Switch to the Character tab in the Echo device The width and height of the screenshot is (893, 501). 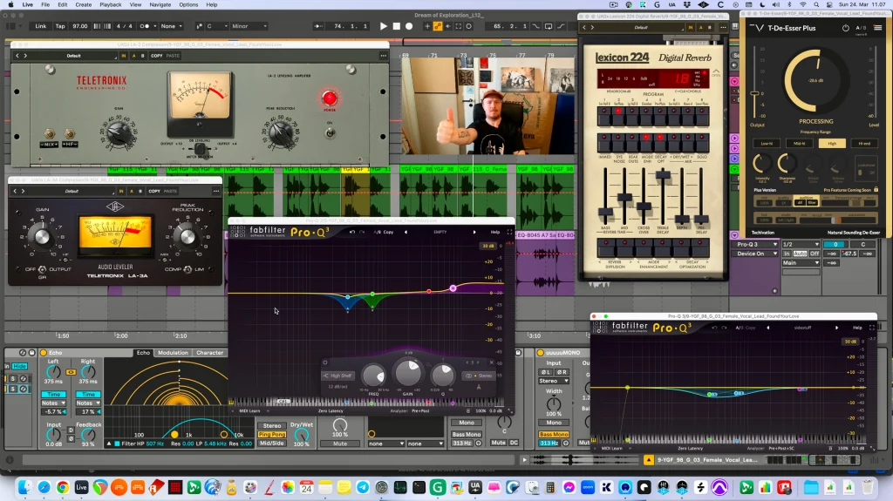[x=209, y=352]
